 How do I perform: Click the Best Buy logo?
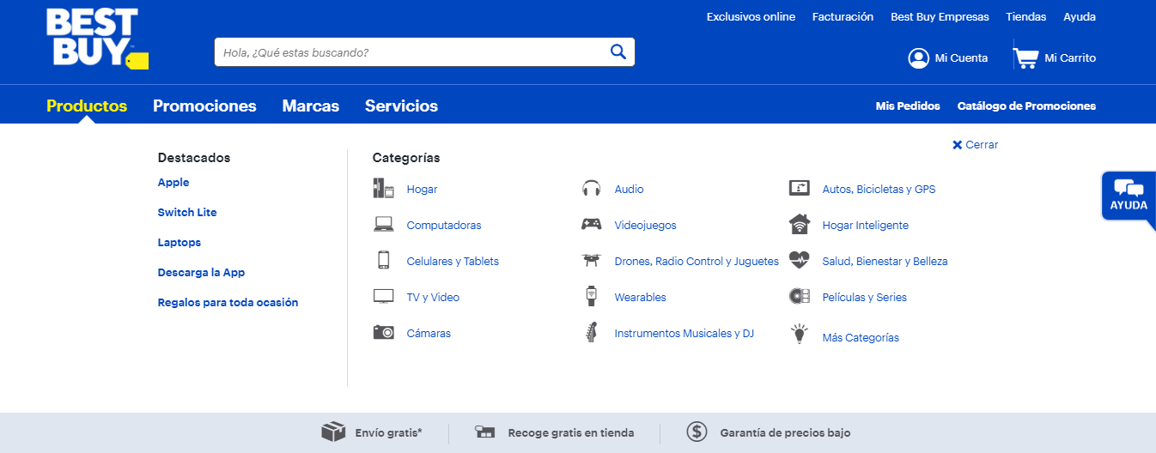97,39
